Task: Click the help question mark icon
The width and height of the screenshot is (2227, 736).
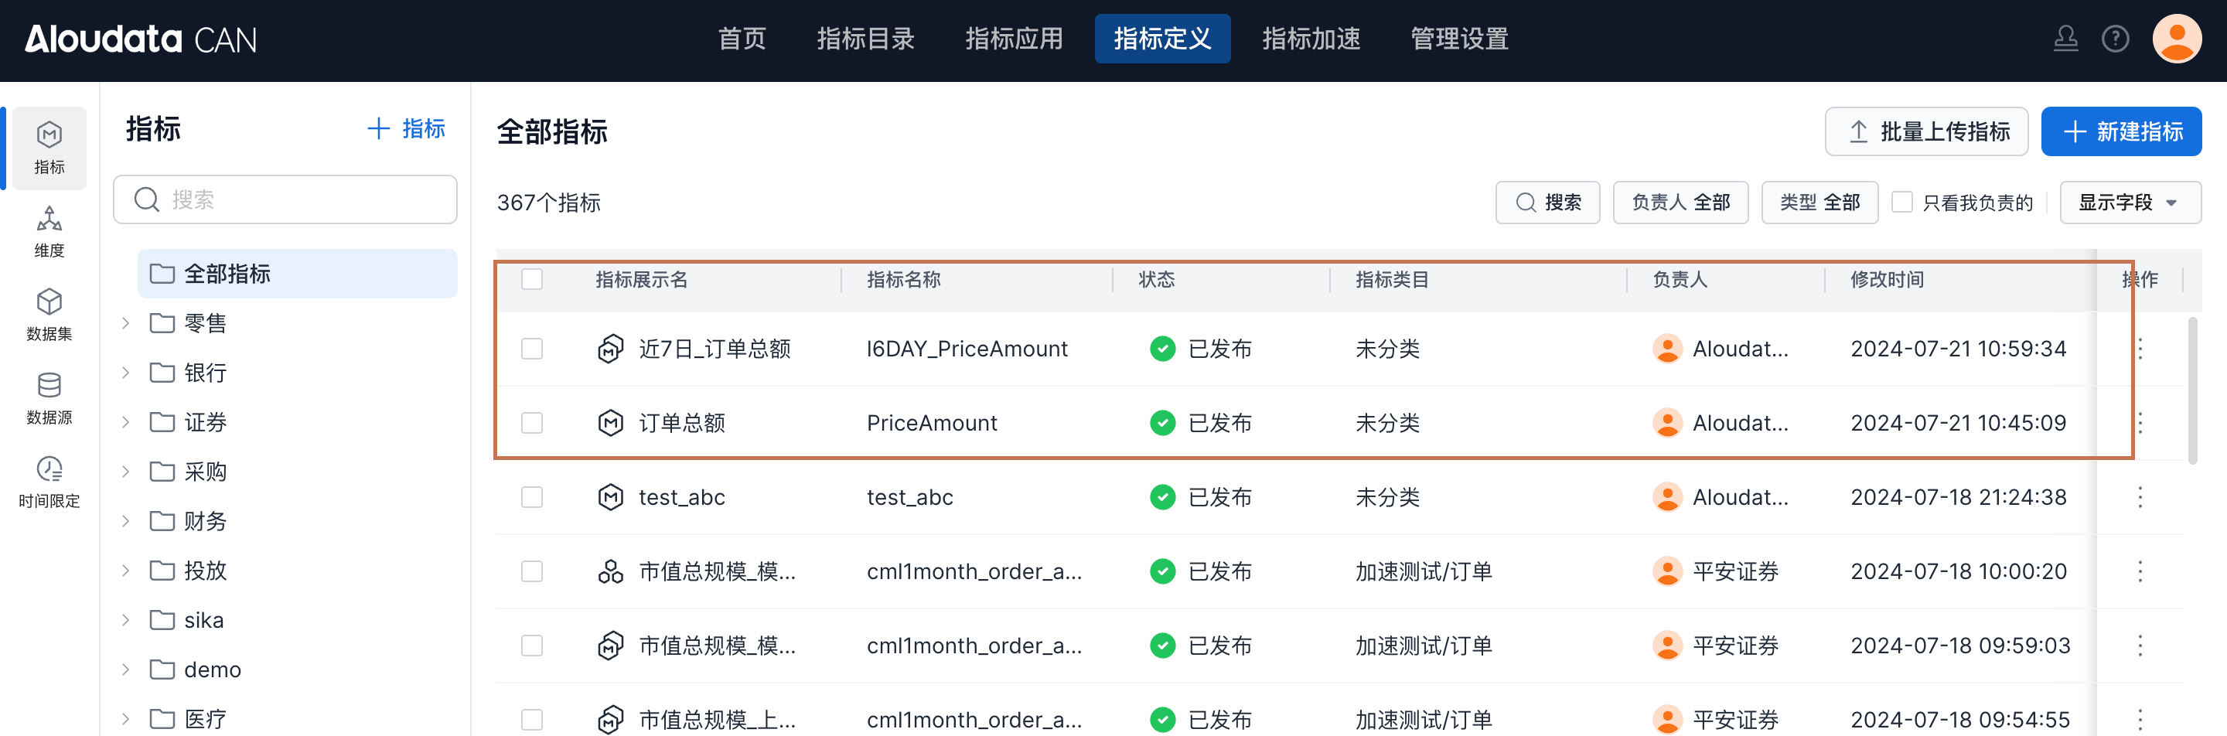Action: click(x=2115, y=39)
